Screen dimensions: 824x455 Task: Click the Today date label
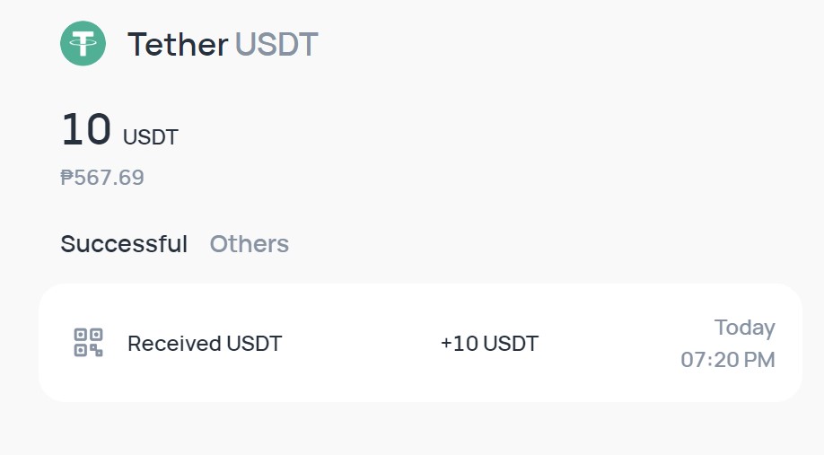745,328
